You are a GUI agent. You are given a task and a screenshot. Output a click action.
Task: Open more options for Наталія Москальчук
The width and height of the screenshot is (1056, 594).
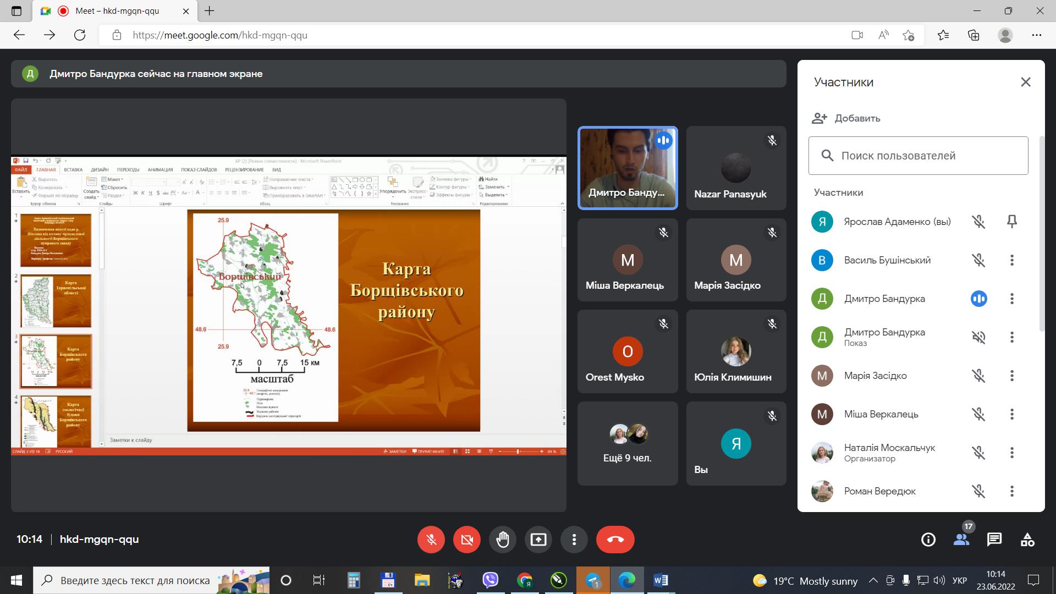pyautogui.click(x=1011, y=453)
